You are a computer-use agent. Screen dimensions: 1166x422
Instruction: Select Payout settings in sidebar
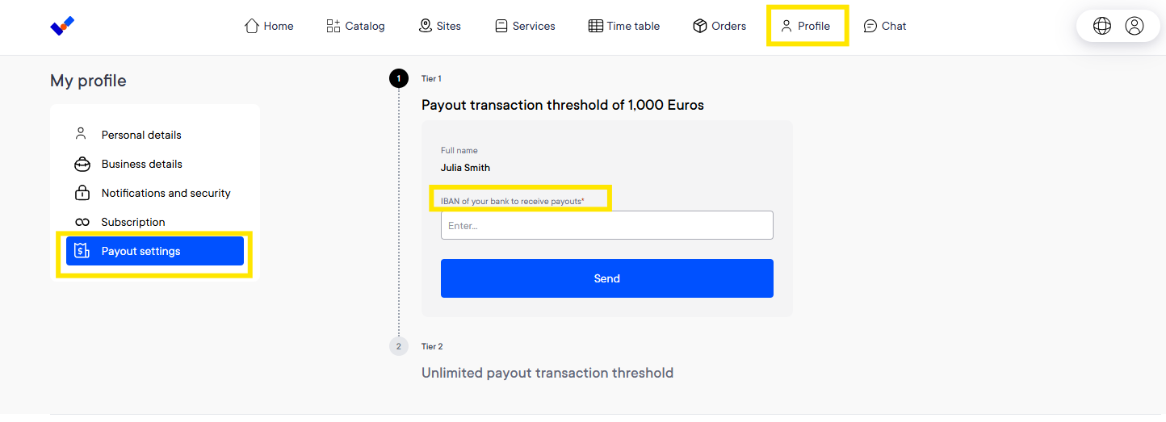[x=155, y=251]
